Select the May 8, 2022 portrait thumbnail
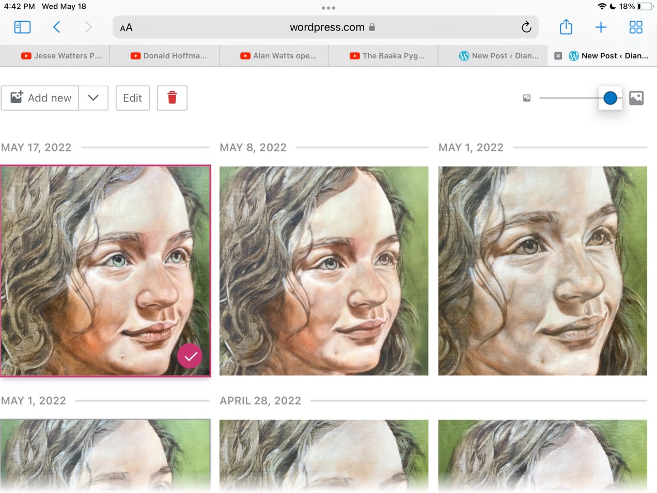657x493 pixels. [x=324, y=271]
